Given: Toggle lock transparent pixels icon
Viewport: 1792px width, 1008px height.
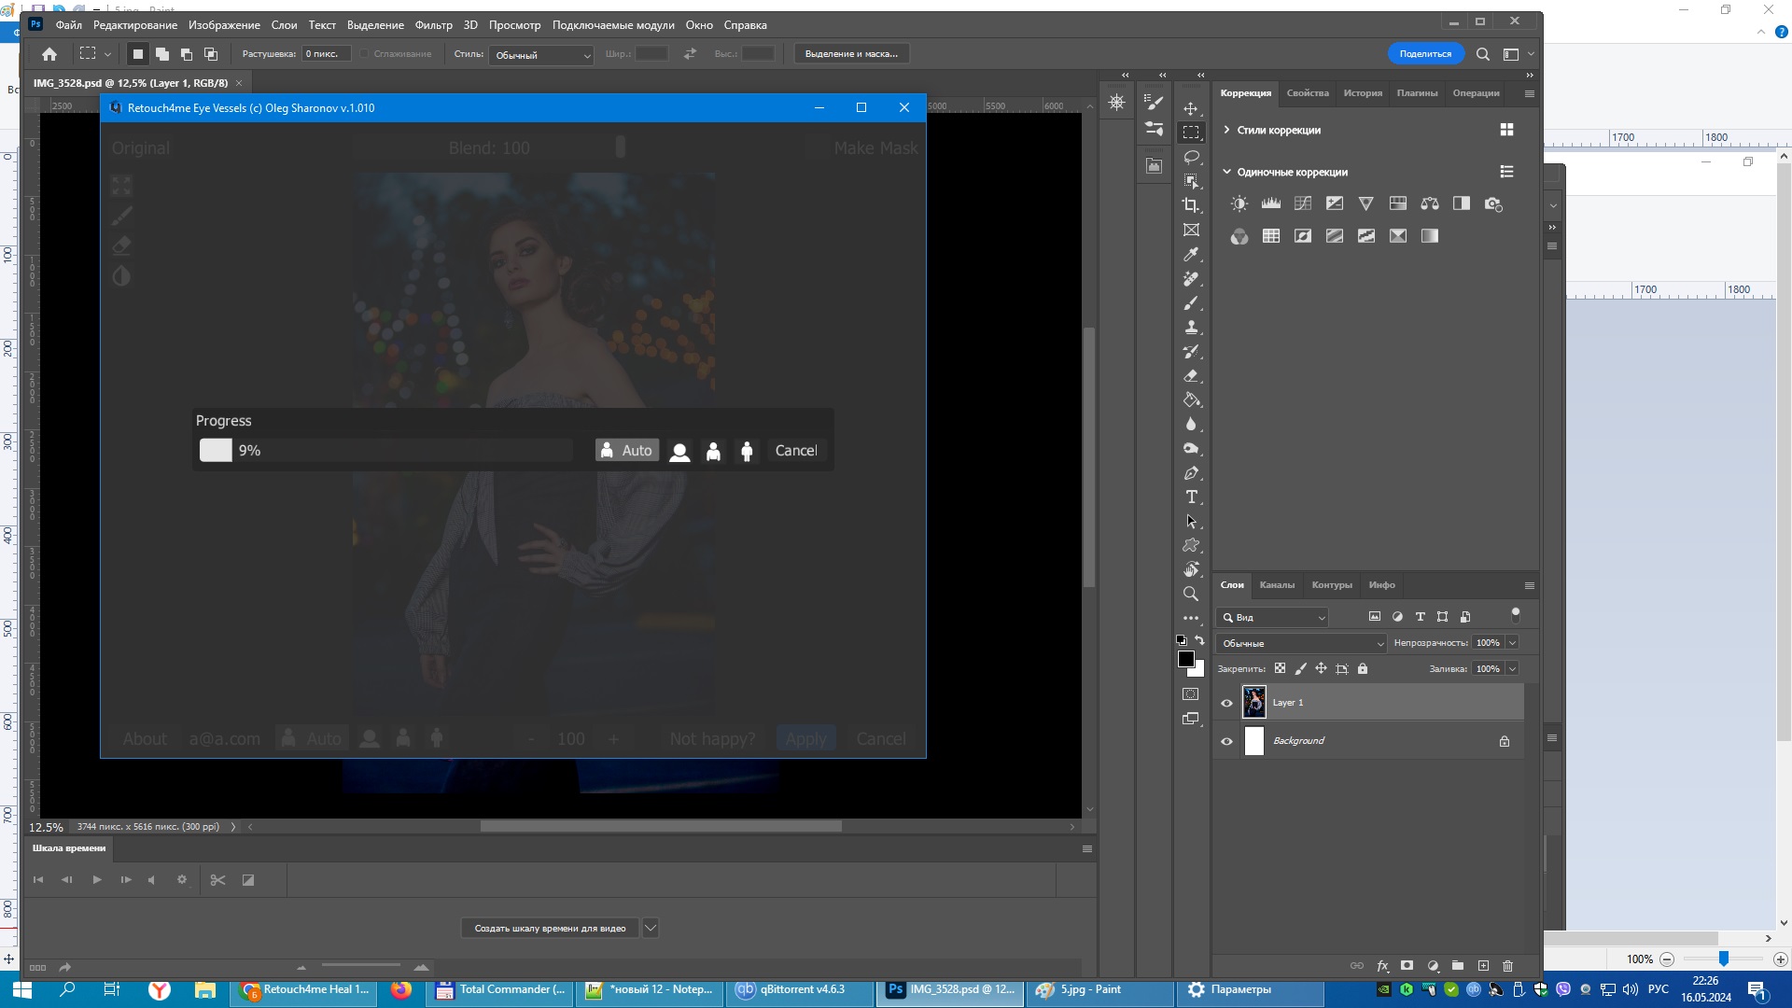Looking at the screenshot, I should pos(1280,668).
